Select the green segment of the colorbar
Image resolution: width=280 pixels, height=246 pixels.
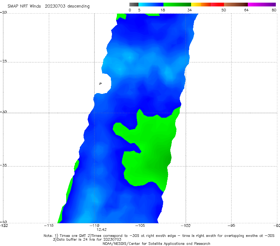pyautogui.click(x=177, y=5)
